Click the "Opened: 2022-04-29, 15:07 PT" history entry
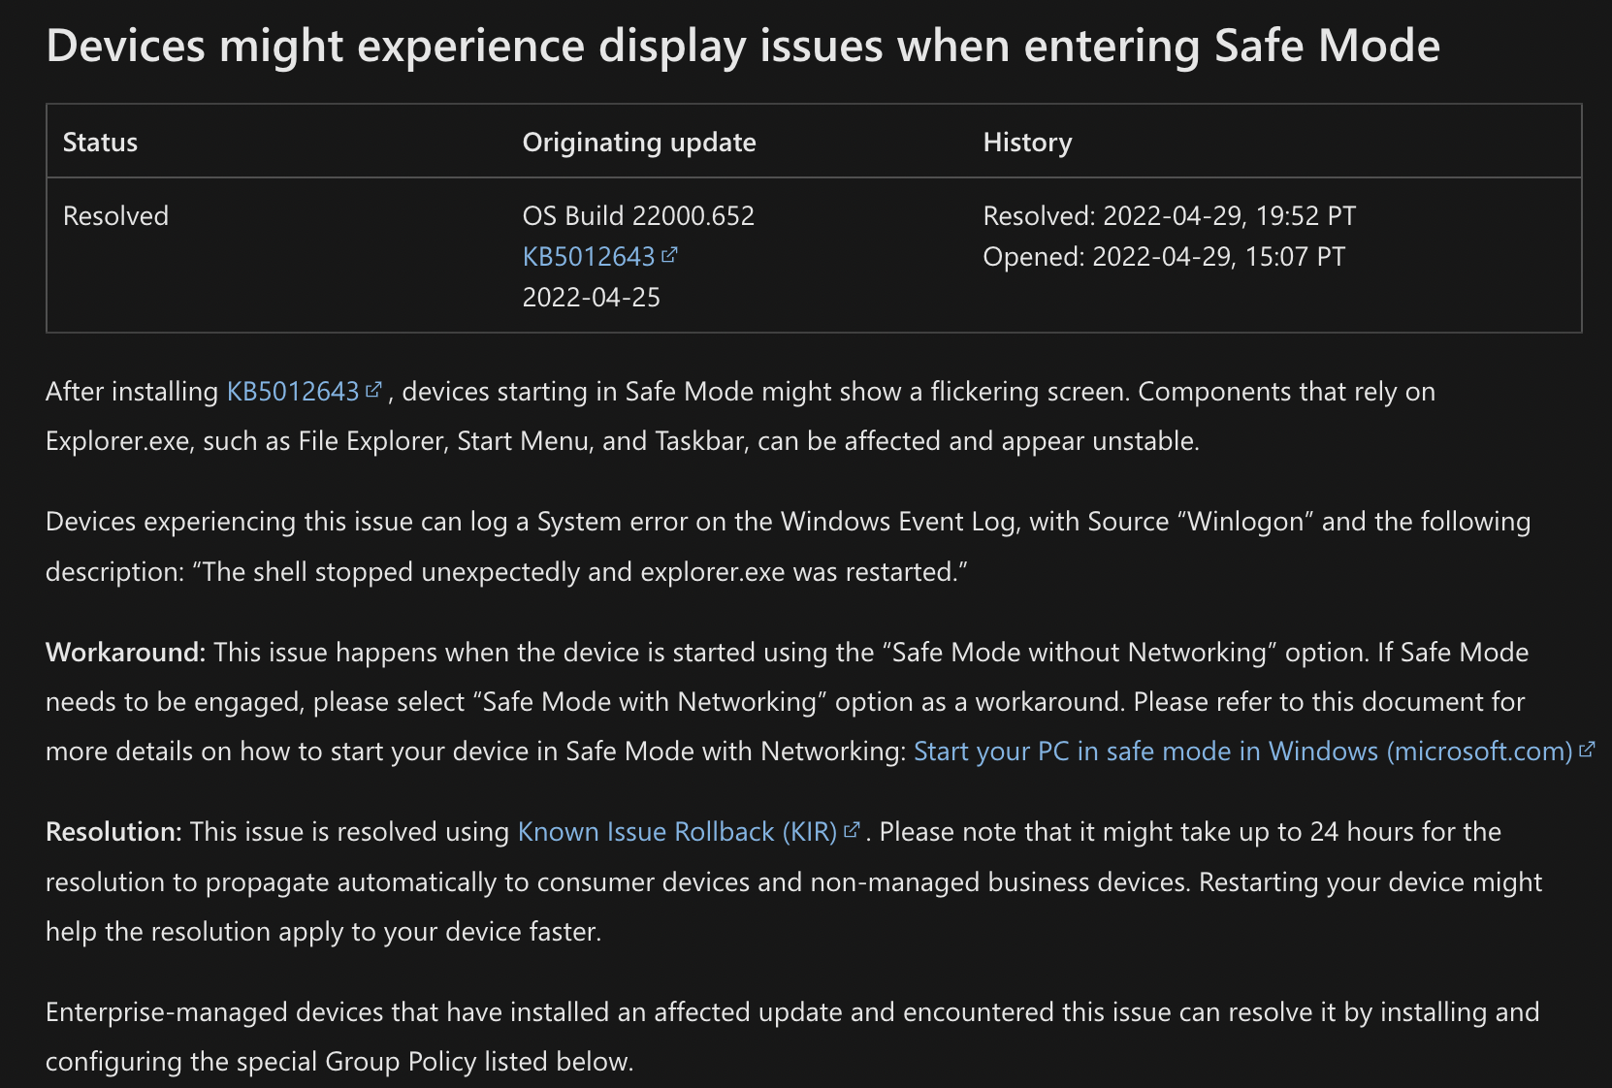Image resolution: width=1612 pixels, height=1088 pixels. coord(1164,256)
